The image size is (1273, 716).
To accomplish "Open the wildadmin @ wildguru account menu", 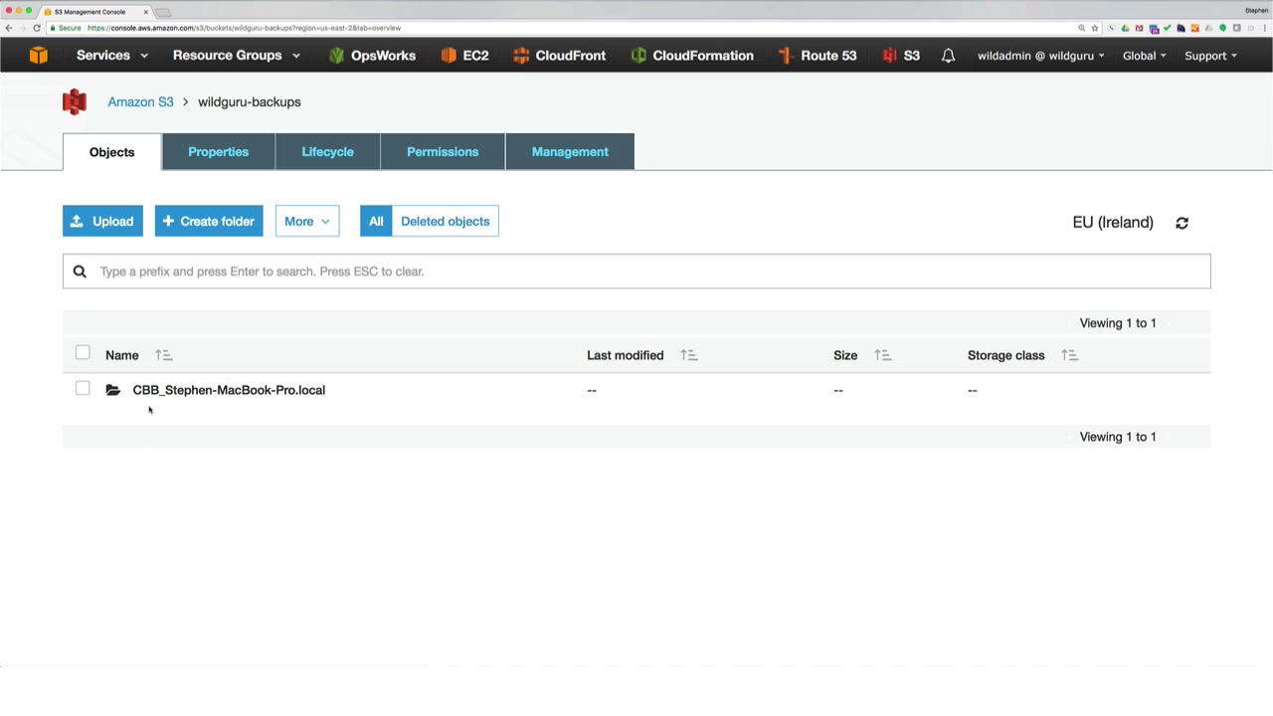I will coord(1041,56).
